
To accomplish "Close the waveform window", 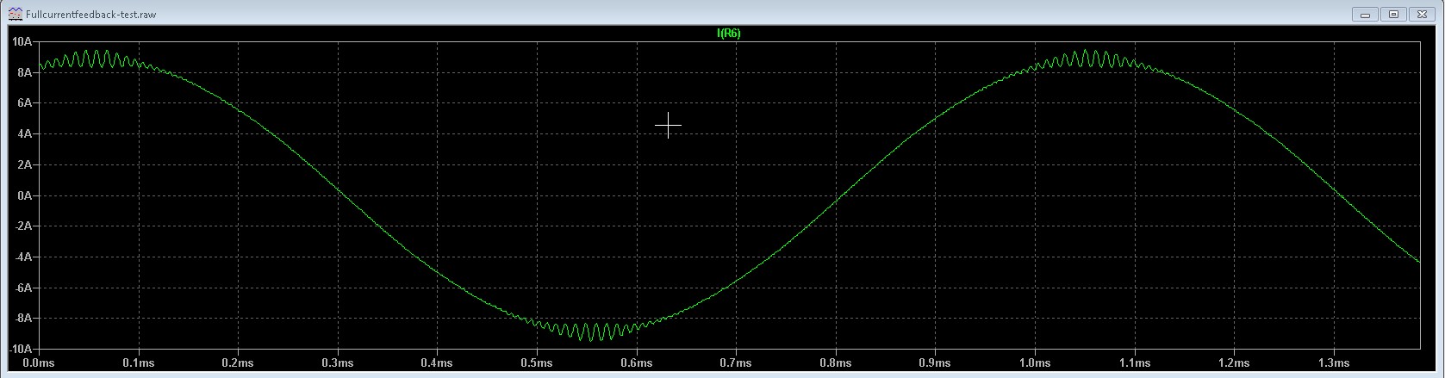I will [x=1421, y=14].
